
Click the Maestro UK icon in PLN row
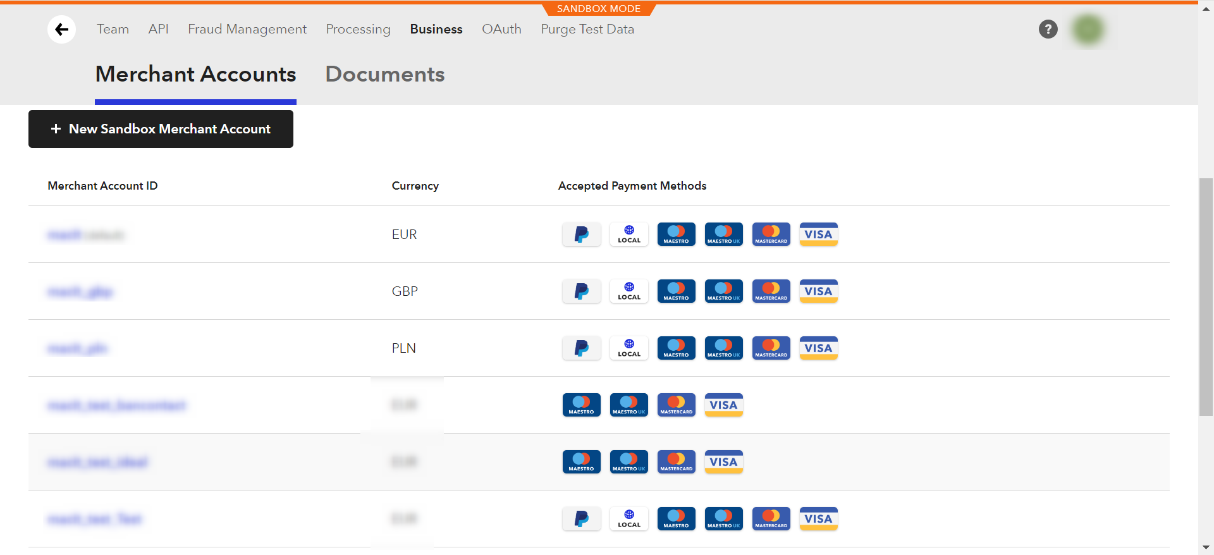point(724,348)
